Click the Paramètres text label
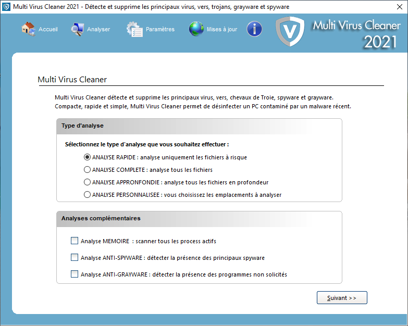 pos(160,29)
